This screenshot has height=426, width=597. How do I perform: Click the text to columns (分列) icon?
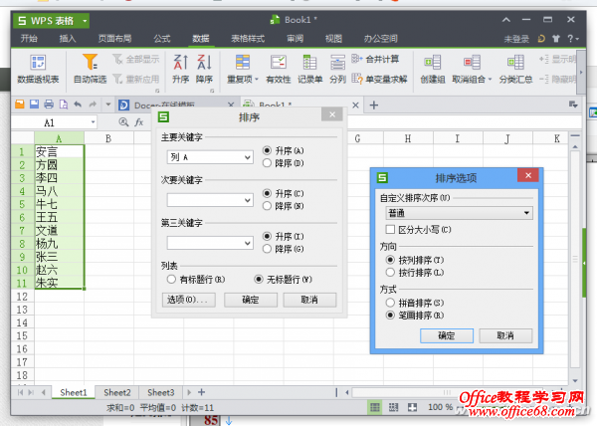pyautogui.click(x=337, y=69)
